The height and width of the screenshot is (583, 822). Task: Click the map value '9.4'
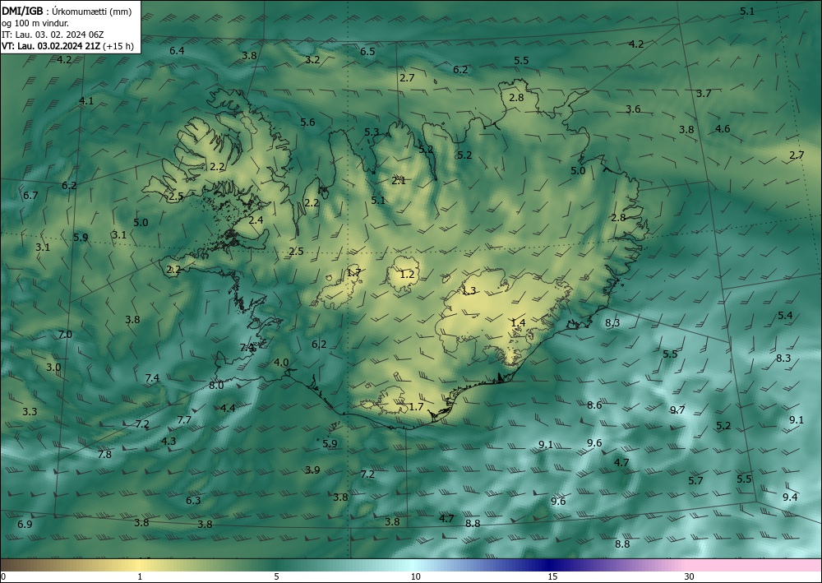tap(790, 497)
